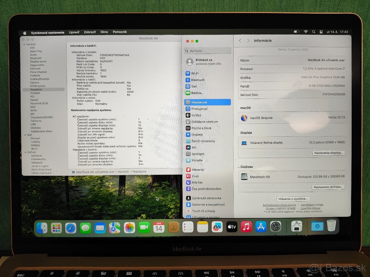Screen dimensions: 370x277
Task: Open the Pomocník menu
Action: tap(120, 32)
